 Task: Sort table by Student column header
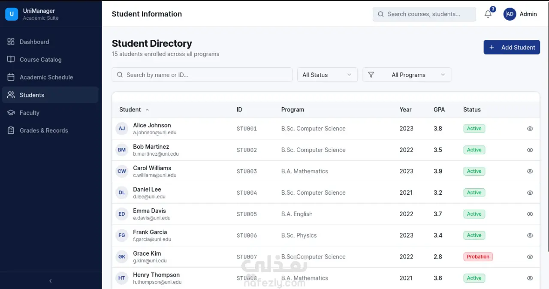click(x=130, y=109)
